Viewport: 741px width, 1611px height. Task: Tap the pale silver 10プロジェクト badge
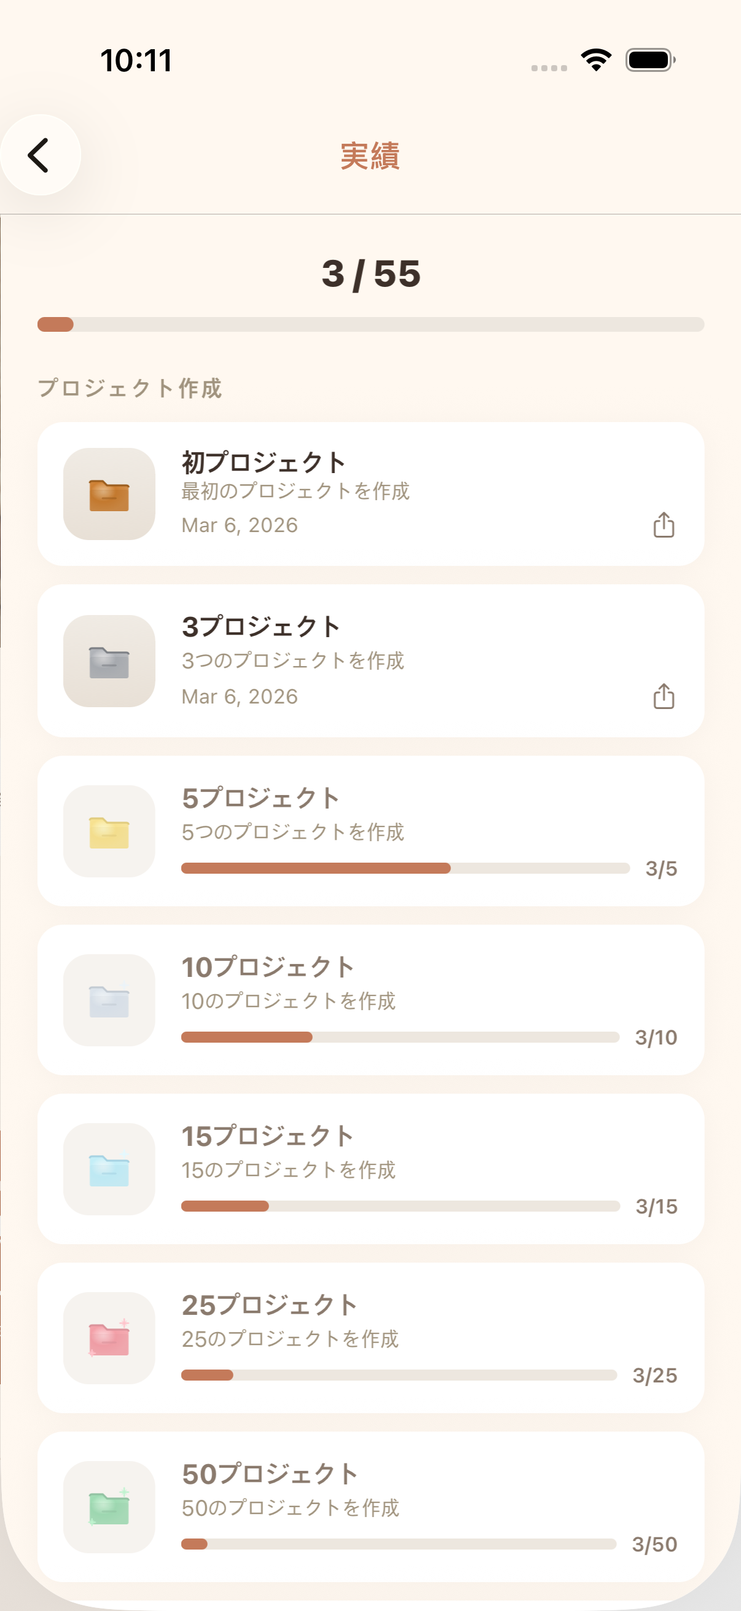[109, 1000]
